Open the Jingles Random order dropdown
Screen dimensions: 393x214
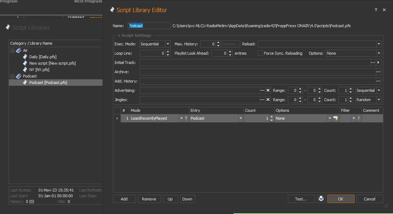coord(379,100)
